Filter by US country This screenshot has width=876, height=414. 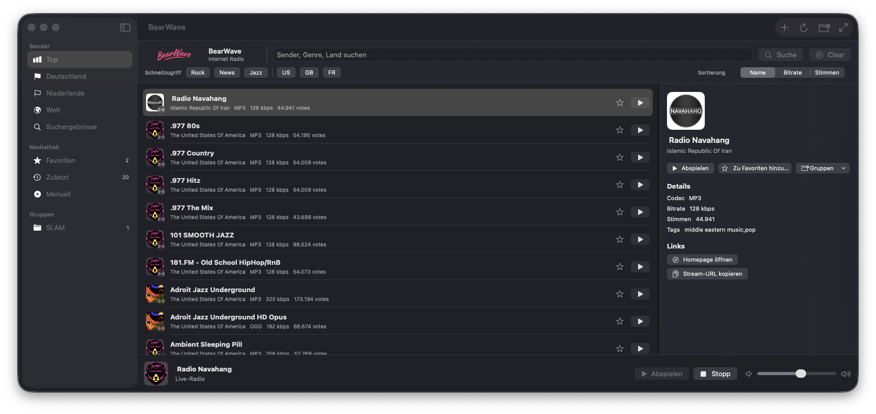point(286,73)
